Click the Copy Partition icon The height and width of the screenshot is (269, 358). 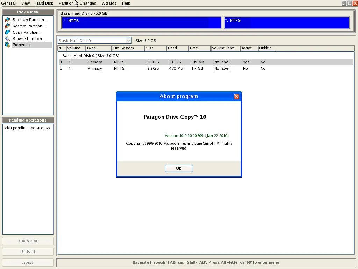click(7, 32)
